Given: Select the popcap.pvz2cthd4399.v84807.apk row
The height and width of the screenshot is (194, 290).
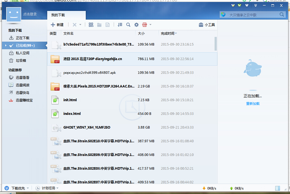Looking at the screenshot, I should [132, 73].
